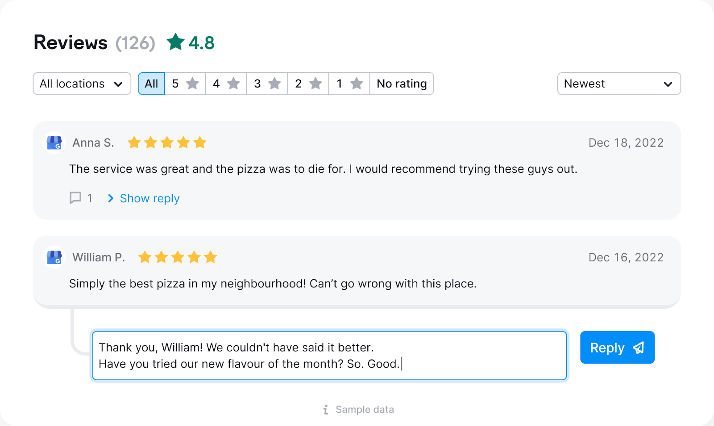Screen dimensions: 714x426
Task: Click the Reply button
Action: click(x=617, y=348)
